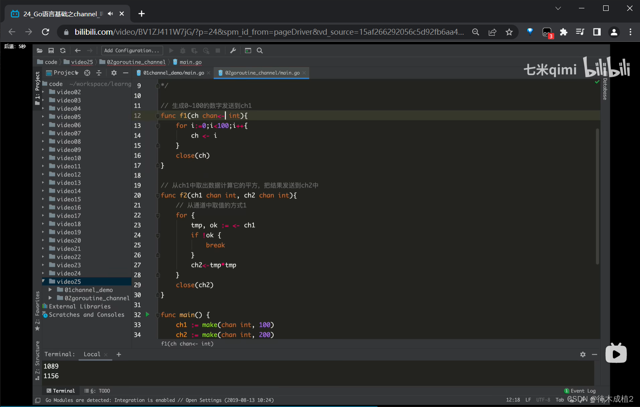This screenshot has height=407, width=640.
Task: Switch to 02goroutine_channel/main.go editor tab
Action: (x=262, y=73)
